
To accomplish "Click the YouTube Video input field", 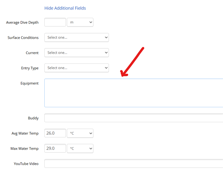I will pyautogui.click(x=134, y=164).
